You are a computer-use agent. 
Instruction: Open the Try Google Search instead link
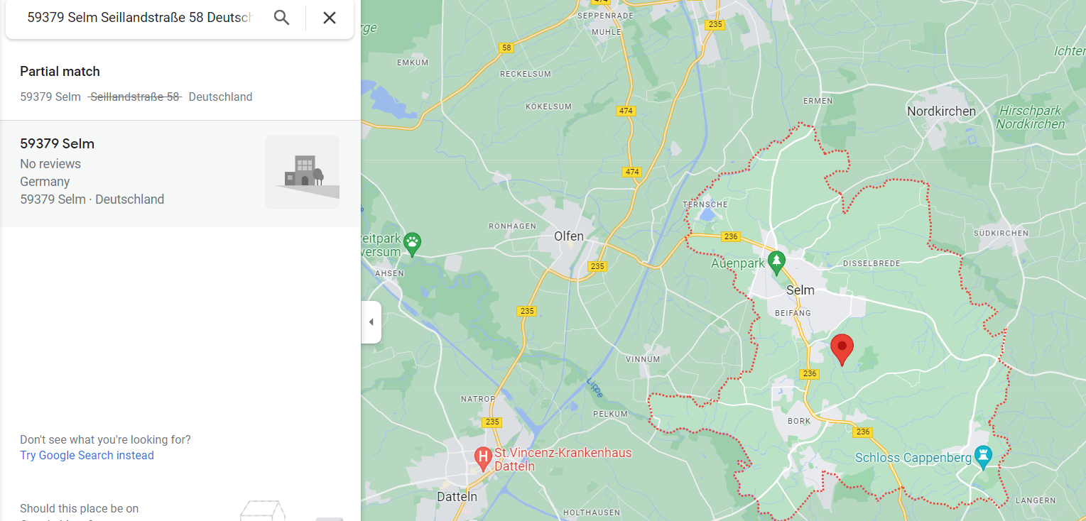tap(87, 456)
